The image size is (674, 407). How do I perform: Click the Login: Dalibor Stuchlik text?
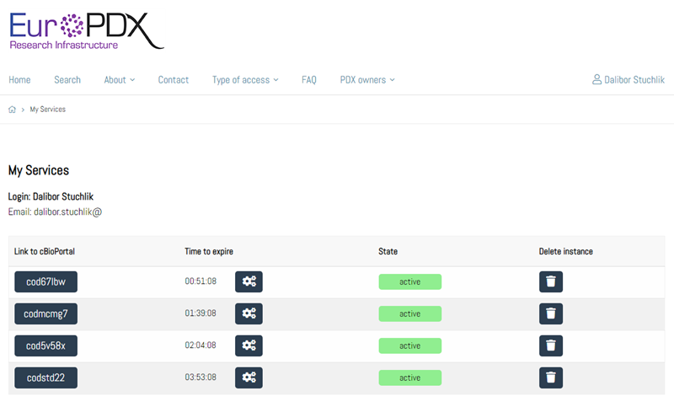pos(51,196)
